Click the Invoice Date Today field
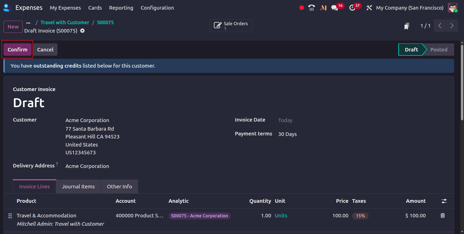Image resolution: width=464 pixels, height=234 pixels. click(285, 120)
